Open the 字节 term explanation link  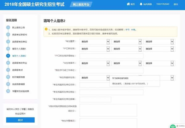[x=127, y=30]
